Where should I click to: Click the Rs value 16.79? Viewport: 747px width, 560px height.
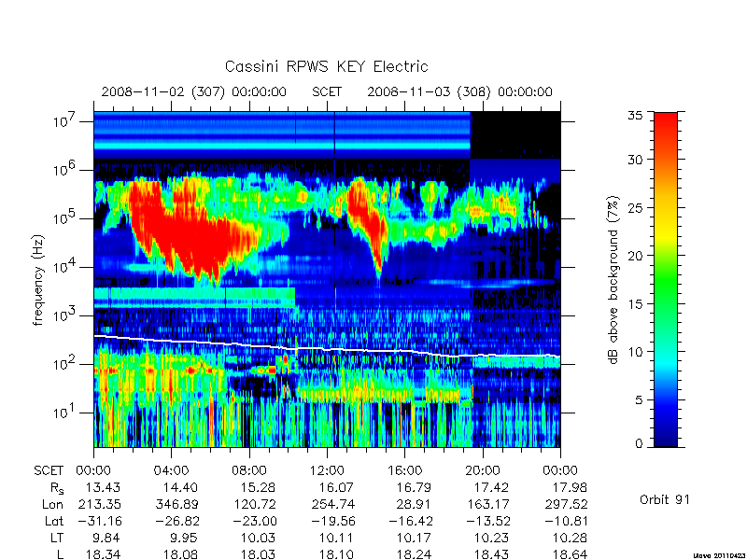[414, 487]
